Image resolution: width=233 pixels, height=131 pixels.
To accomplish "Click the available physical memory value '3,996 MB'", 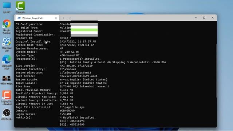I will click(x=66, y=93).
